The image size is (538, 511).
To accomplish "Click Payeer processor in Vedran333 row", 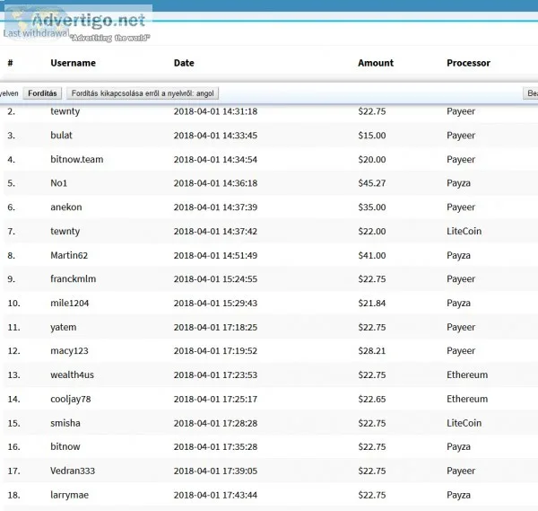I will pos(461,471).
